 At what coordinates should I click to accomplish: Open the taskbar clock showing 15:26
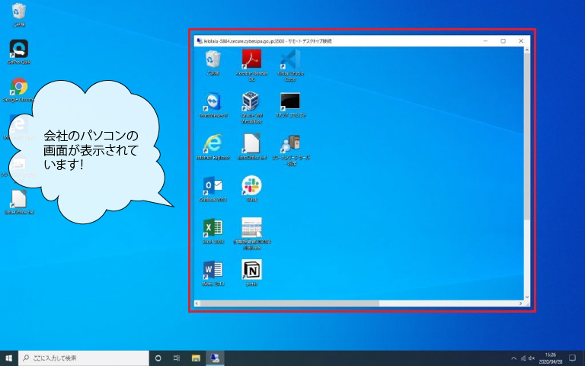tap(551, 358)
